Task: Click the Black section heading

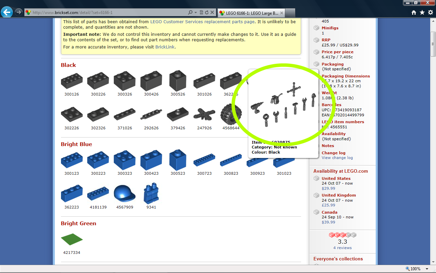Action: (68, 65)
